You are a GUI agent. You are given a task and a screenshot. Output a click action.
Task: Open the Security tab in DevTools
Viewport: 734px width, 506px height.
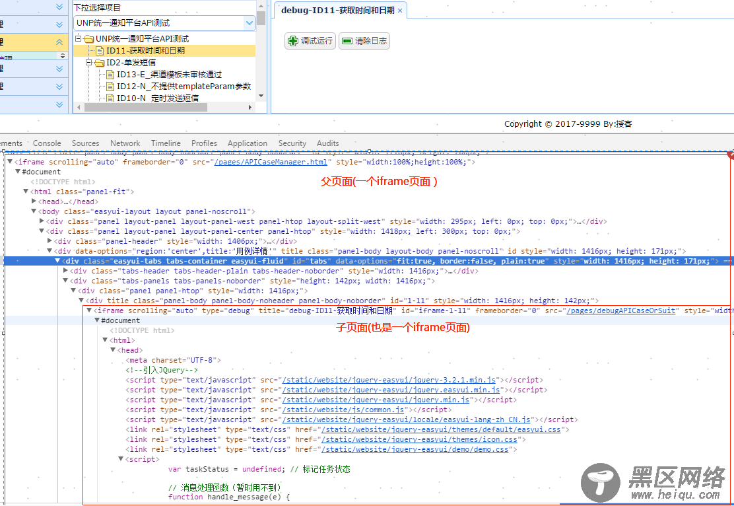292,143
